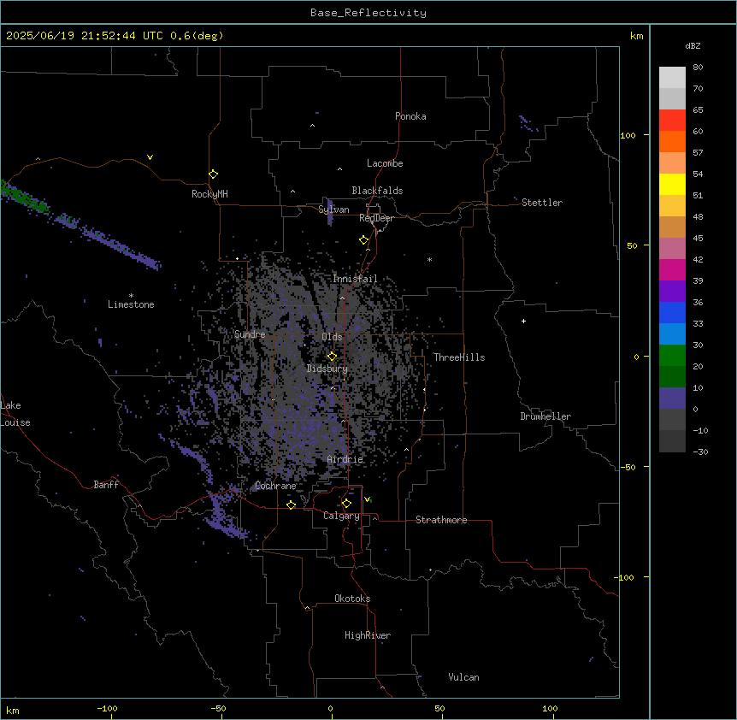Click the Blackfalds city label
Screen dimensions: 737x720
(377, 191)
